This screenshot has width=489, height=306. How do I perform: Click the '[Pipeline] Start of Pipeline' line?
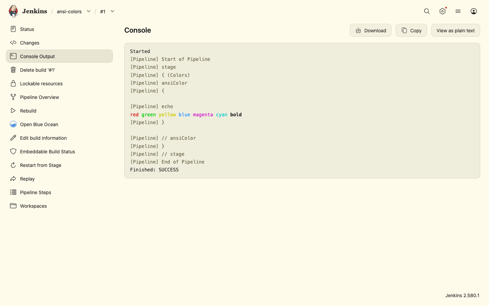tap(170, 59)
